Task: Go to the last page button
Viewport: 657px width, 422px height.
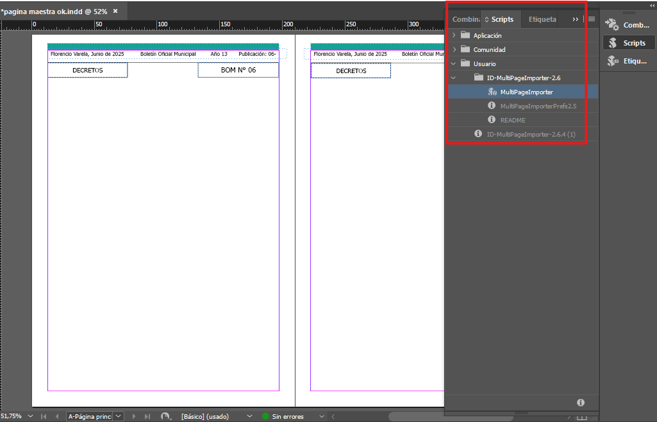Action: point(149,416)
